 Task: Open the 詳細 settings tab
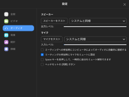coord(18,49)
